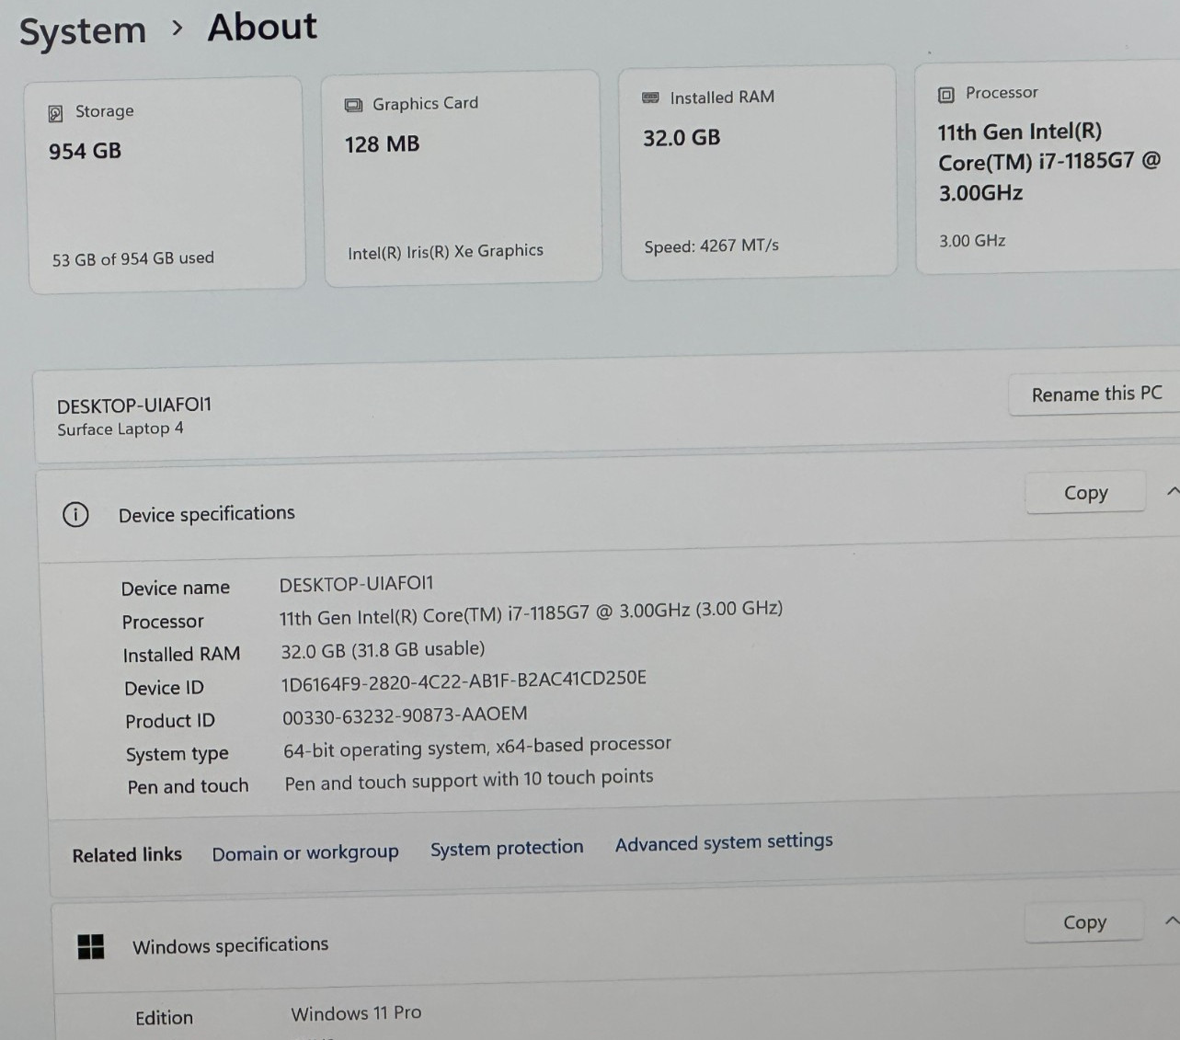Collapse the Device specifications section chevron

coord(1172,491)
